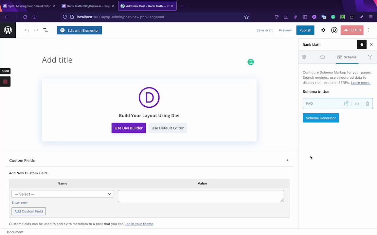Open Rank Math score 0/100 button
Image resolution: width=377 pixels, height=235 pixels.
point(352,30)
